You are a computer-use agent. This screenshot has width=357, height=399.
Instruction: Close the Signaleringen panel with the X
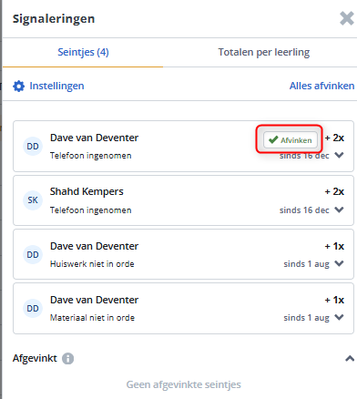coord(347,18)
